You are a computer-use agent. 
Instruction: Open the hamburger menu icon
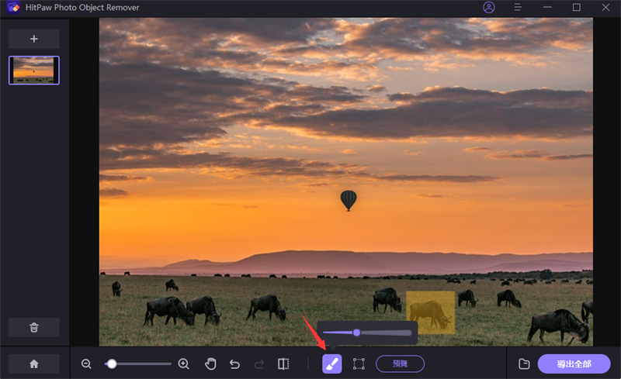[518, 8]
